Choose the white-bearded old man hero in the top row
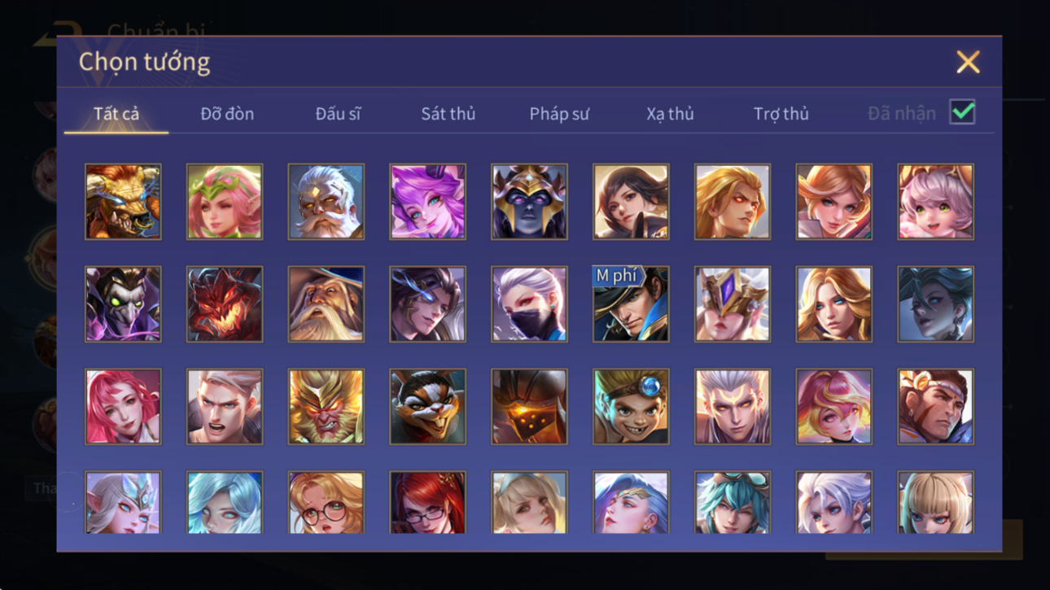1050x590 pixels. click(326, 202)
